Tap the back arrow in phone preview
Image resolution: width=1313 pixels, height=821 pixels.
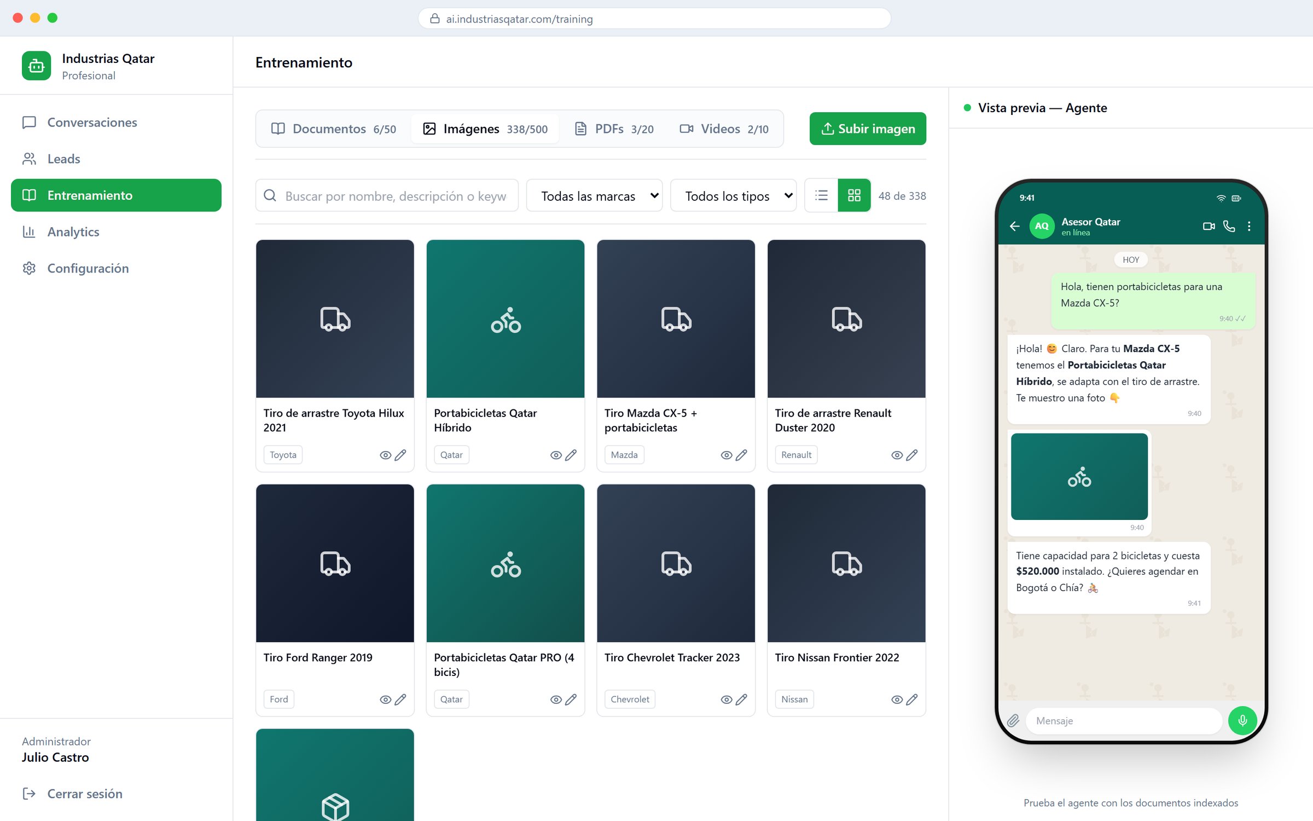point(1015,226)
